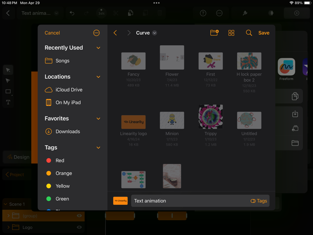Open the Tags button beside the file name
Screen dimensions: 313x235
tap(259, 201)
